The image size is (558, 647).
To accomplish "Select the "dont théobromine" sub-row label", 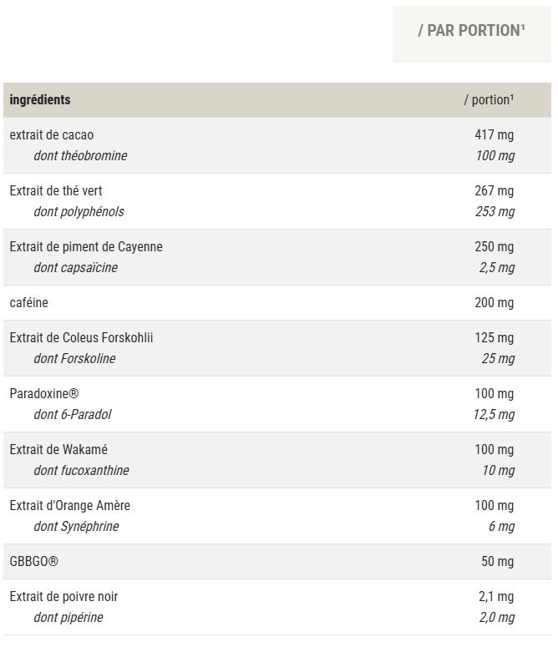I will pyautogui.click(x=80, y=156).
